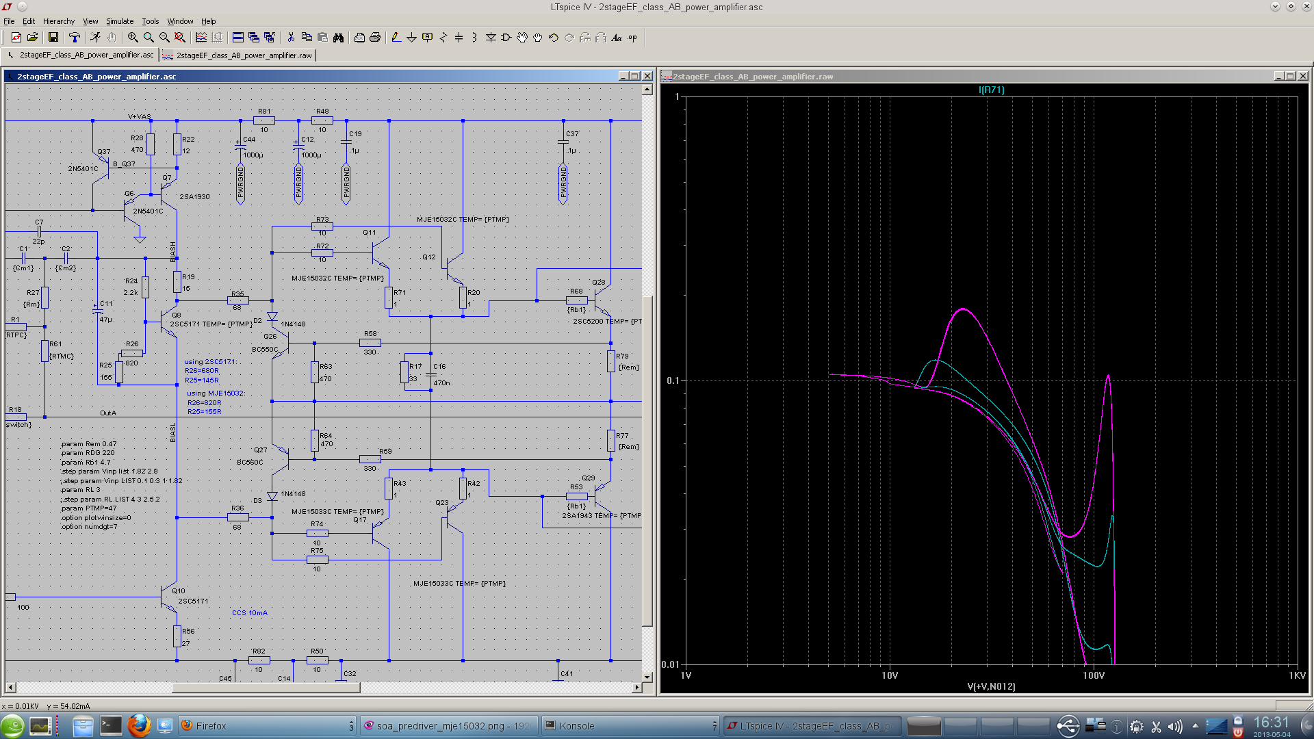Select the Copy tool icon
The image size is (1314, 739).
tap(307, 38)
